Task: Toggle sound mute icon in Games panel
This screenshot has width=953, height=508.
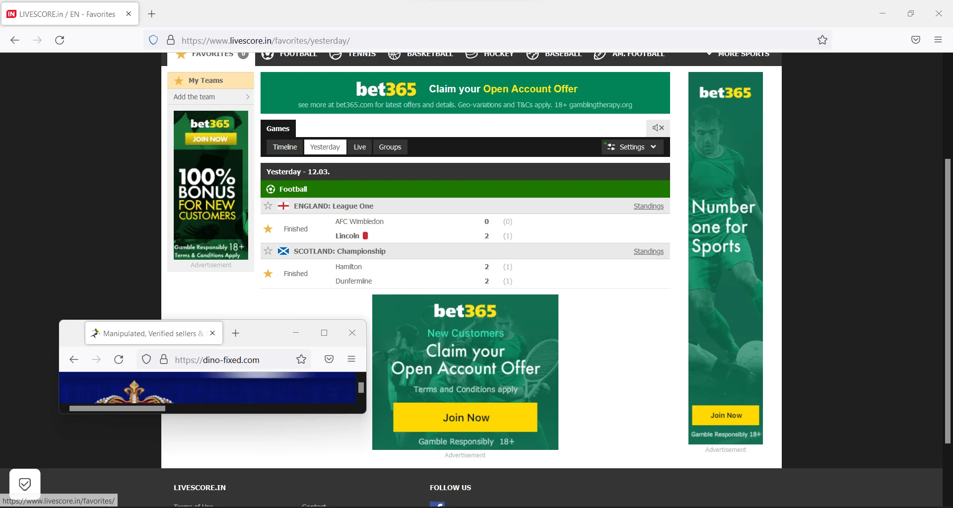Action: click(x=658, y=128)
